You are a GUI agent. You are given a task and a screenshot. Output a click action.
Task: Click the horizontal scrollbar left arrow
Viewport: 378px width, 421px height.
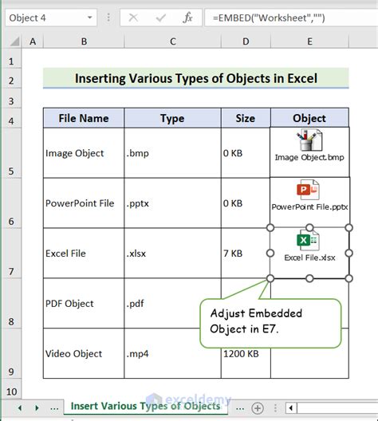pos(291,408)
